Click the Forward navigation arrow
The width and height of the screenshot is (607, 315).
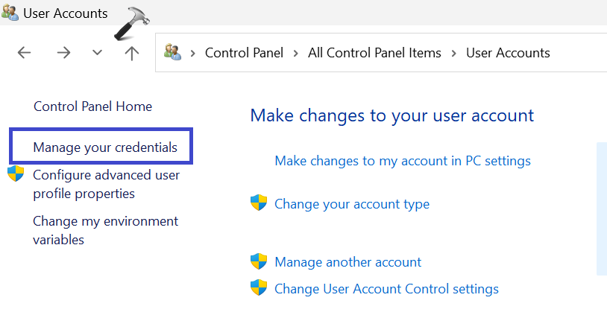tap(63, 53)
